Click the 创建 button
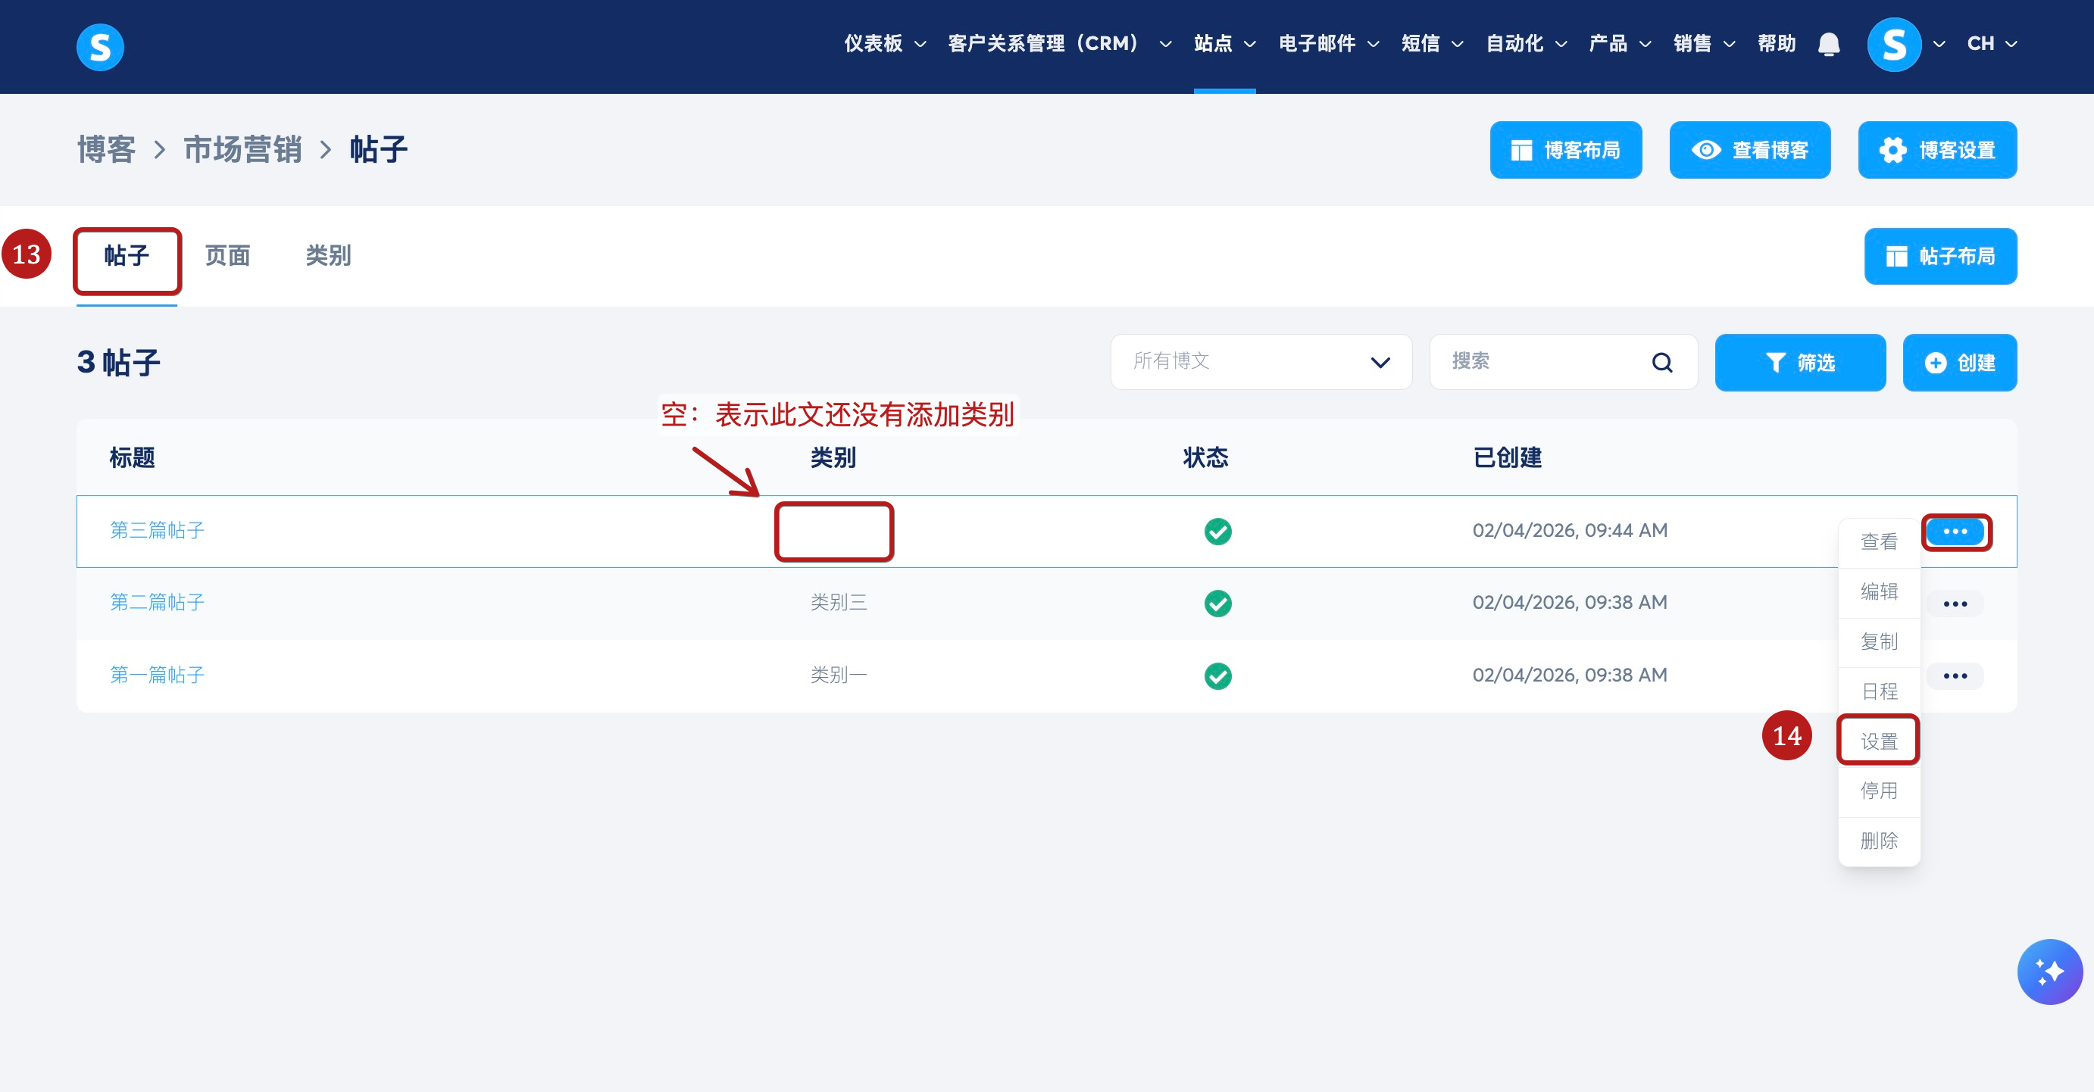The width and height of the screenshot is (2094, 1092). tap(1959, 363)
